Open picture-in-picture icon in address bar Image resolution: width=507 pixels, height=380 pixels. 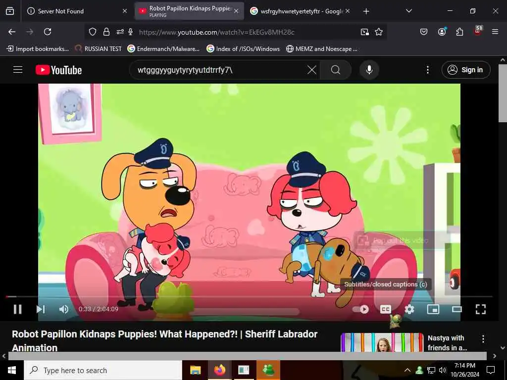click(x=365, y=32)
